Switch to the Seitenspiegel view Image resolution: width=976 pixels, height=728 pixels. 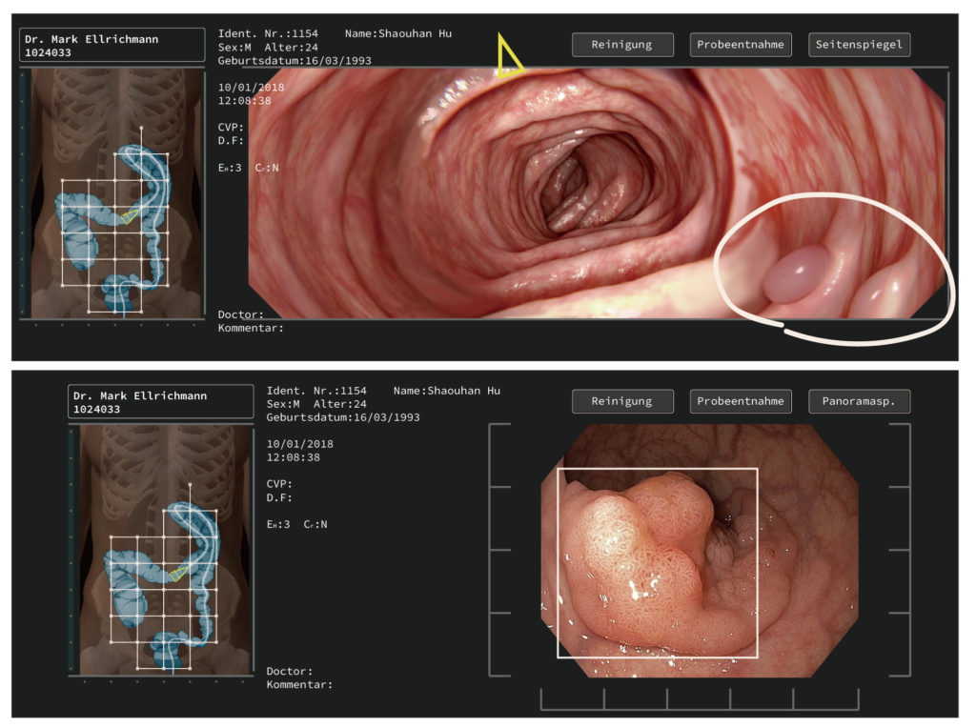point(859,45)
